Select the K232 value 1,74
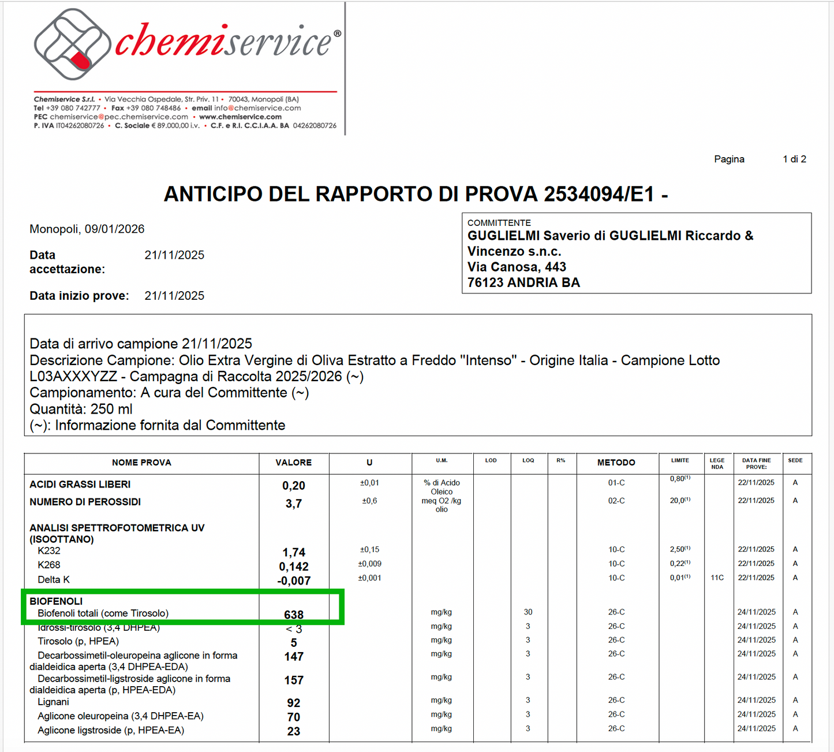 coord(294,553)
